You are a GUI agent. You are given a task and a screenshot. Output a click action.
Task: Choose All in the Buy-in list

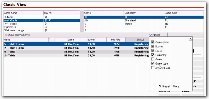point(62,17)
